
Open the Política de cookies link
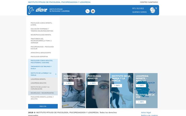150,115
